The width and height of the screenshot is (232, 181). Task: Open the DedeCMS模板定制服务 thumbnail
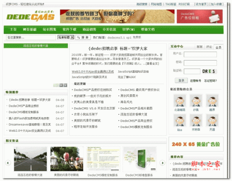pyautogui.click(x=103, y=159)
